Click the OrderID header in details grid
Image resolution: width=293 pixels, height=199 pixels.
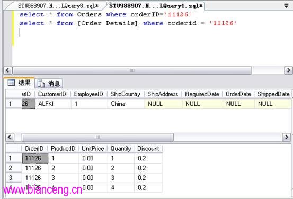(x=34, y=149)
